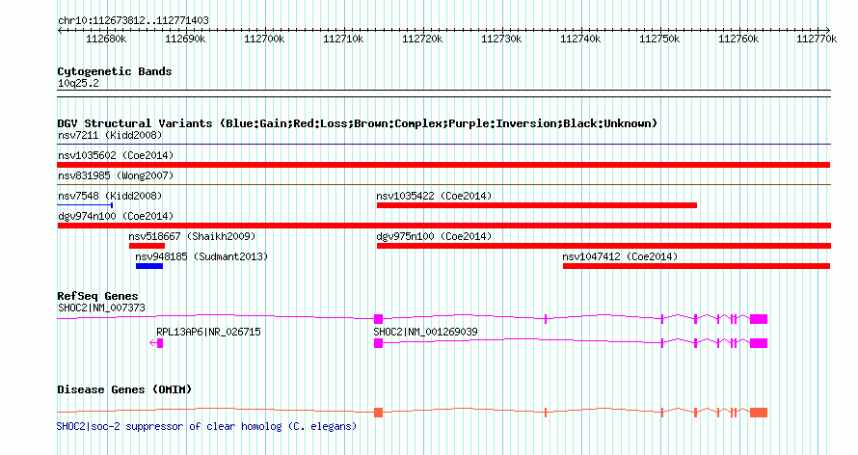Click the nsv1047412 (Coe2014) red loss bar
858x455 pixels.
697,266
